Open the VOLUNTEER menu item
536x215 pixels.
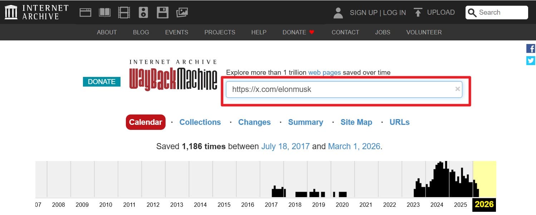point(424,32)
